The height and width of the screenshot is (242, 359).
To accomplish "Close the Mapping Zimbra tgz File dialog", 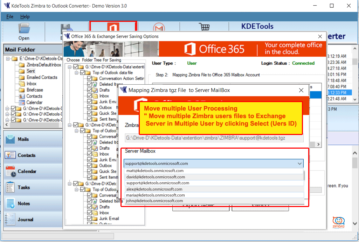I will (x=301, y=90).
